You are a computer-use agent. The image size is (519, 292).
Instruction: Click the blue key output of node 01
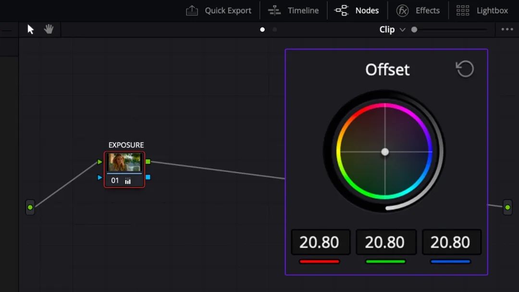pos(148,177)
